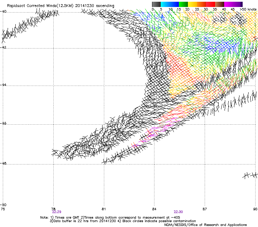Click the 'Rapidscat Corrected Winds(12.5KM)' title text
258x227 pixels.
[40, 6]
